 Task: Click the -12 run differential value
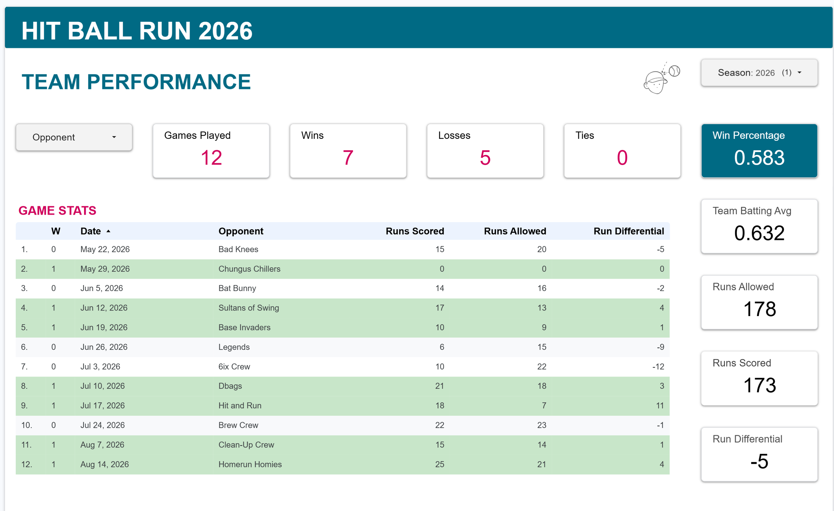point(658,366)
